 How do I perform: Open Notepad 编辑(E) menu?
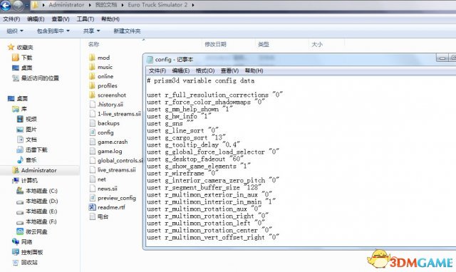(x=180, y=70)
